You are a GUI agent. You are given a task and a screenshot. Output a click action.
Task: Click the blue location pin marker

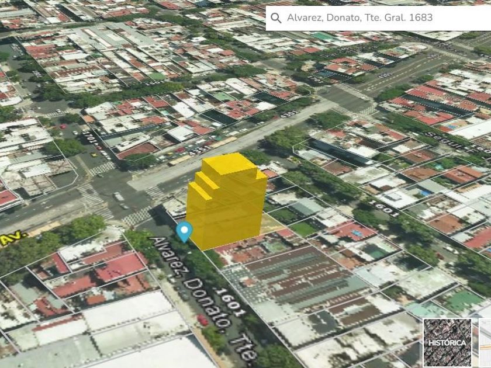(184, 232)
